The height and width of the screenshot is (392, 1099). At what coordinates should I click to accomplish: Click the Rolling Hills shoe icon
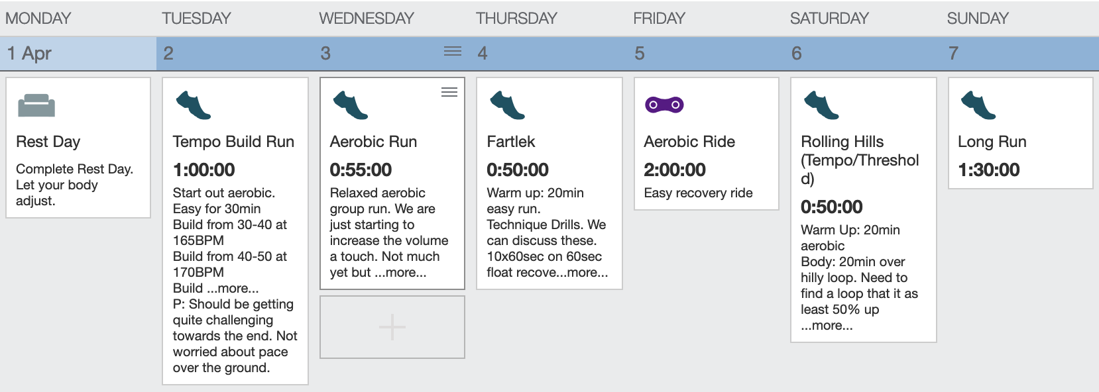(x=821, y=105)
